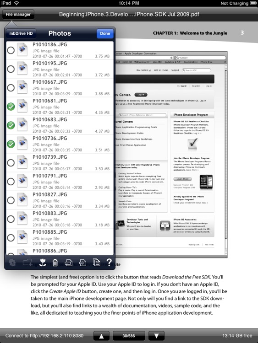This screenshot has height=343, width=258.
Task: Tap file name P1010886.JPG
Action: pos(50,251)
